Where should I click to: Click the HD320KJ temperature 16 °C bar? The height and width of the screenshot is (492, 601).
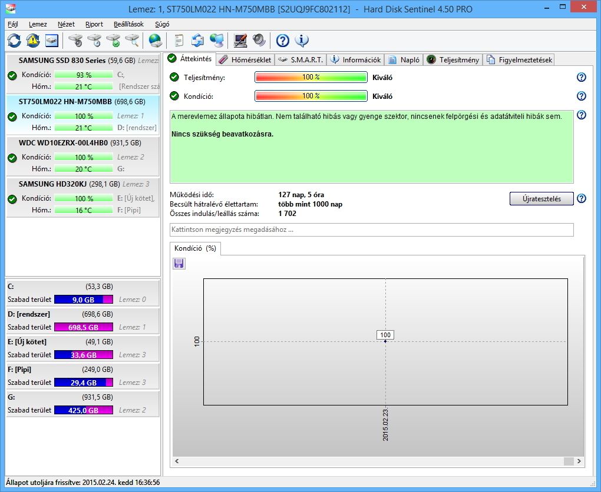pos(84,210)
